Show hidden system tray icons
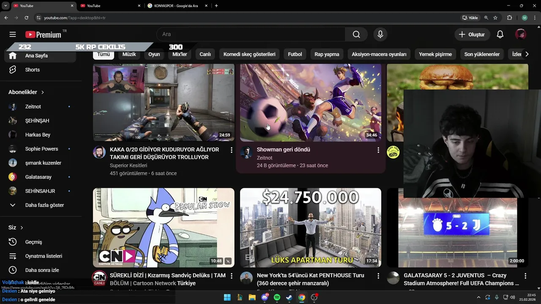Image resolution: width=541 pixels, height=304 pixels. (x=478, y=297)
